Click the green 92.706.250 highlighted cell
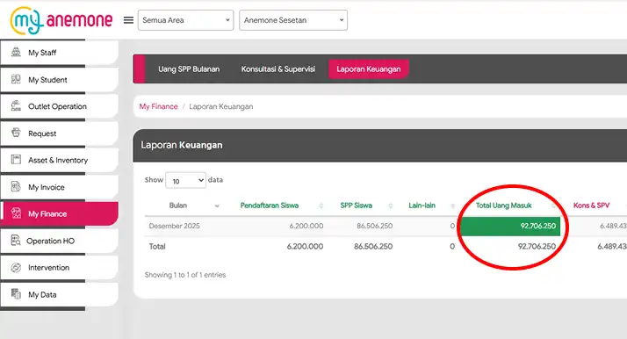Image resolution: width=627 pixels, height=339 pixels. (510, 226)
